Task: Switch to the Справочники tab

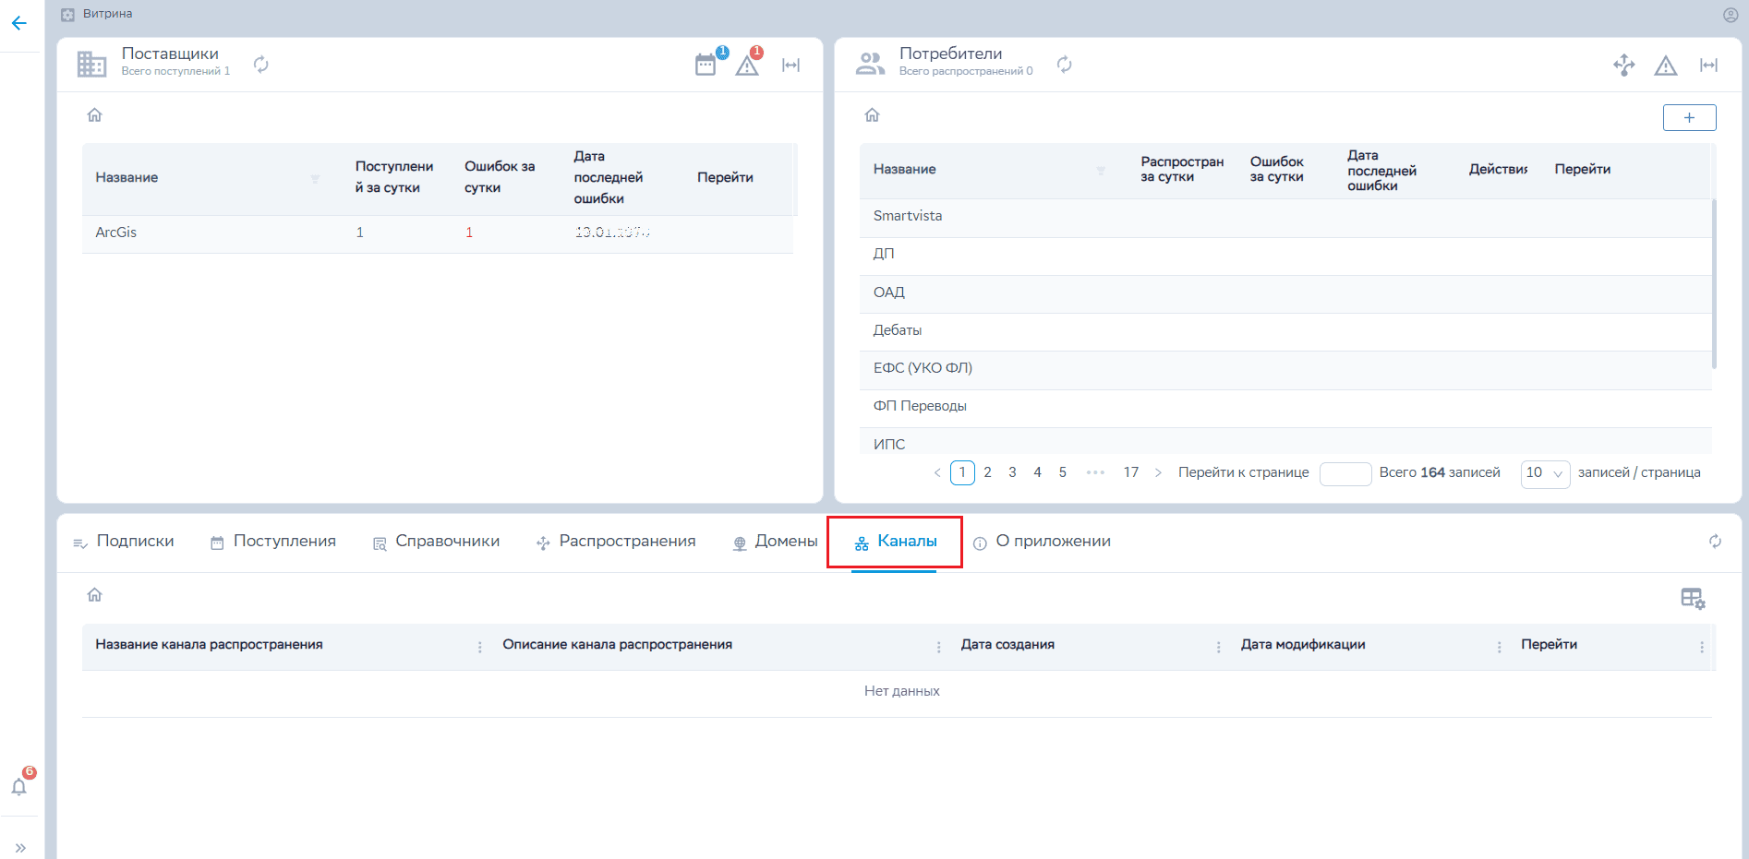Action: (436, 542)
